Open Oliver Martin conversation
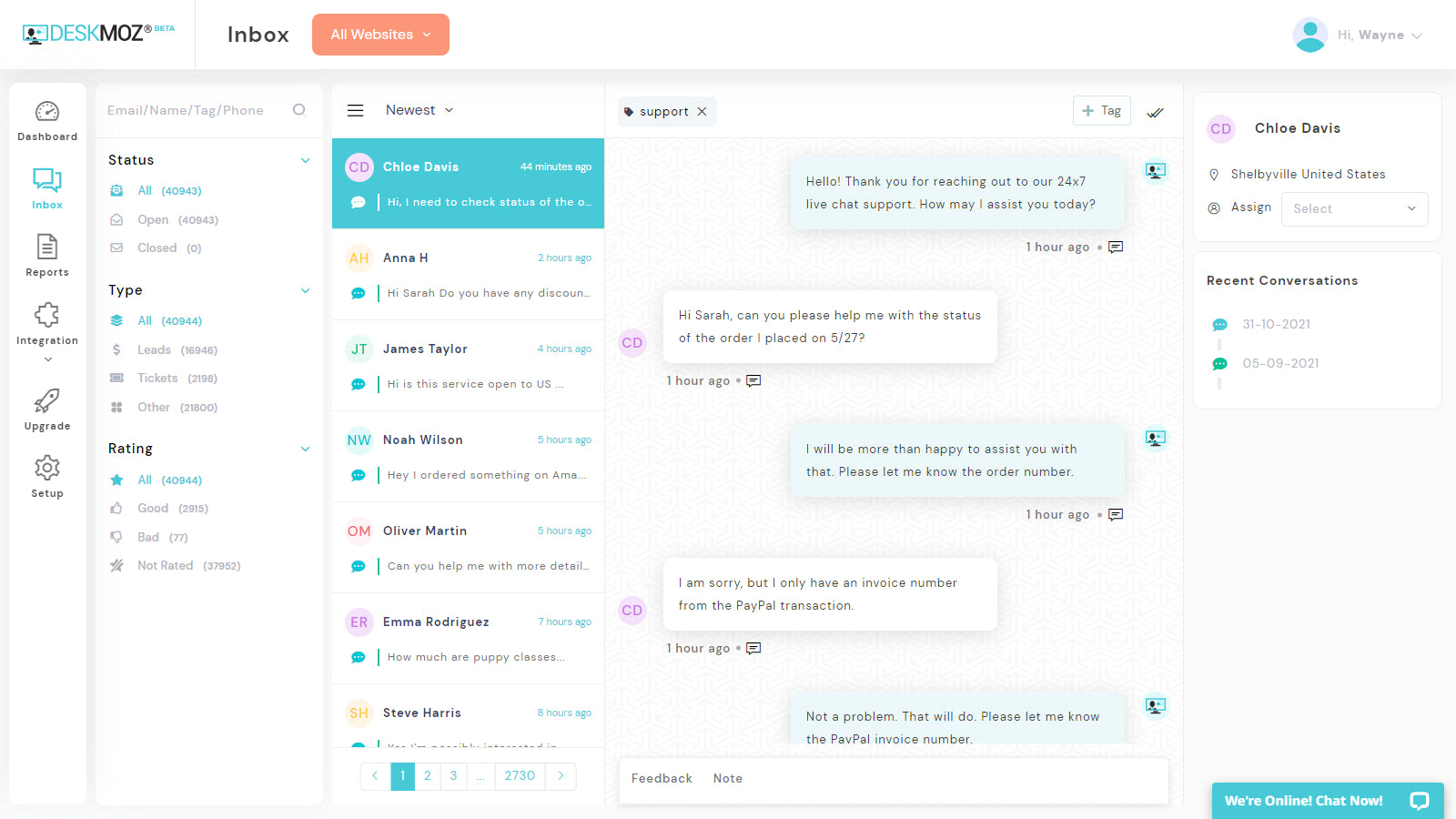1456x819 pixels. coord(468,548)
